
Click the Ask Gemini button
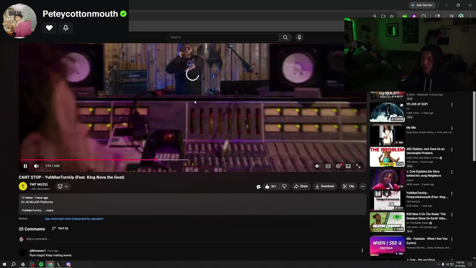(x=422, y=5)
